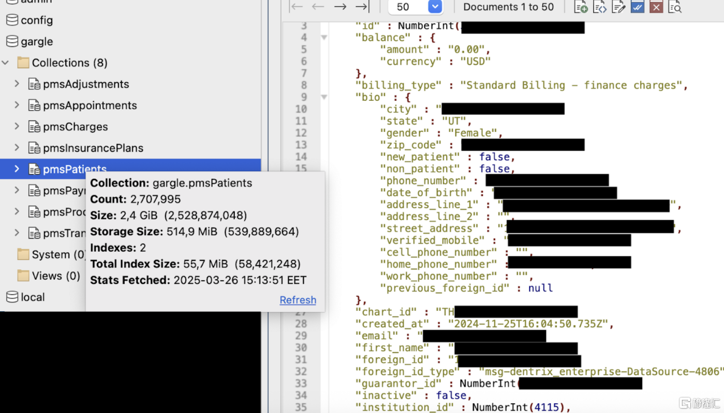The width and height of the screenshot is (724, 413).
Task: Click the red X delete document icon
Action: pyautogui.click(x=656, y=7)
